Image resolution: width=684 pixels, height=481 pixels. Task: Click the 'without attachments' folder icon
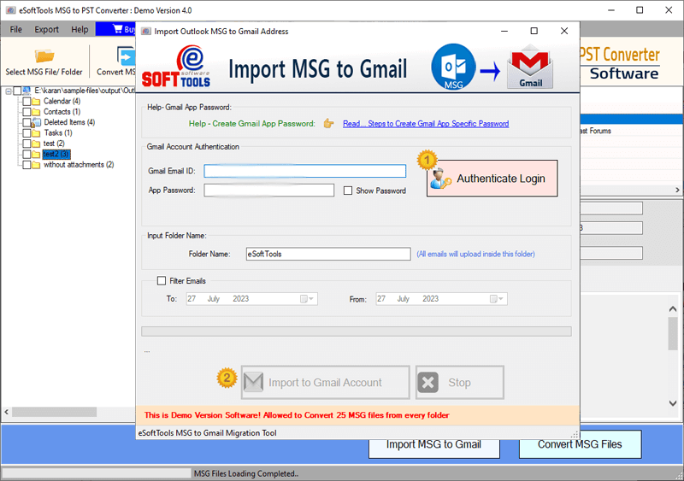pyautogui.click(x=36, y=165)
